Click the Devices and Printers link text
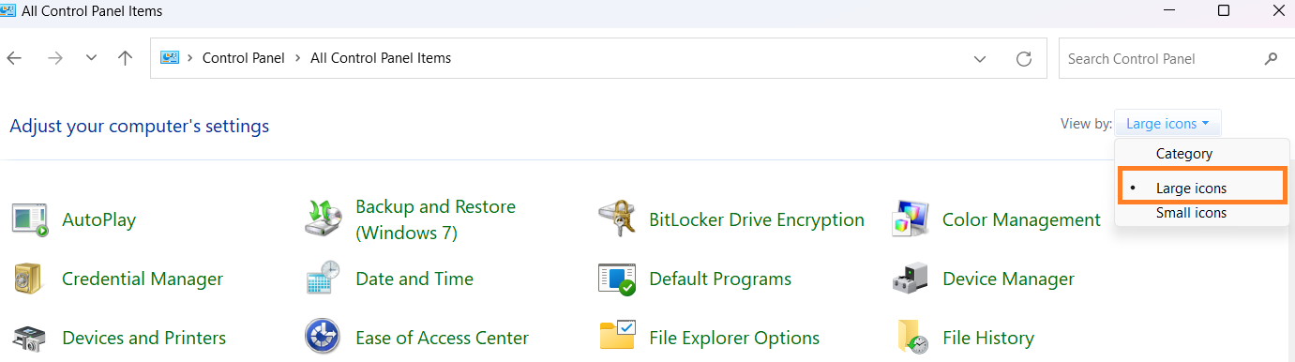Viewport: 1295px width, 362px height. (143, 338)
